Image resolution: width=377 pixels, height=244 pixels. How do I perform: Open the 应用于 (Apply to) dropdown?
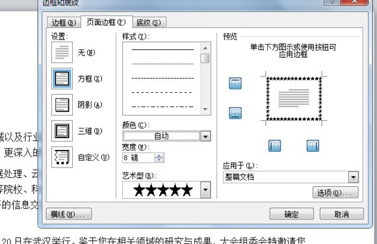[353, 177]
